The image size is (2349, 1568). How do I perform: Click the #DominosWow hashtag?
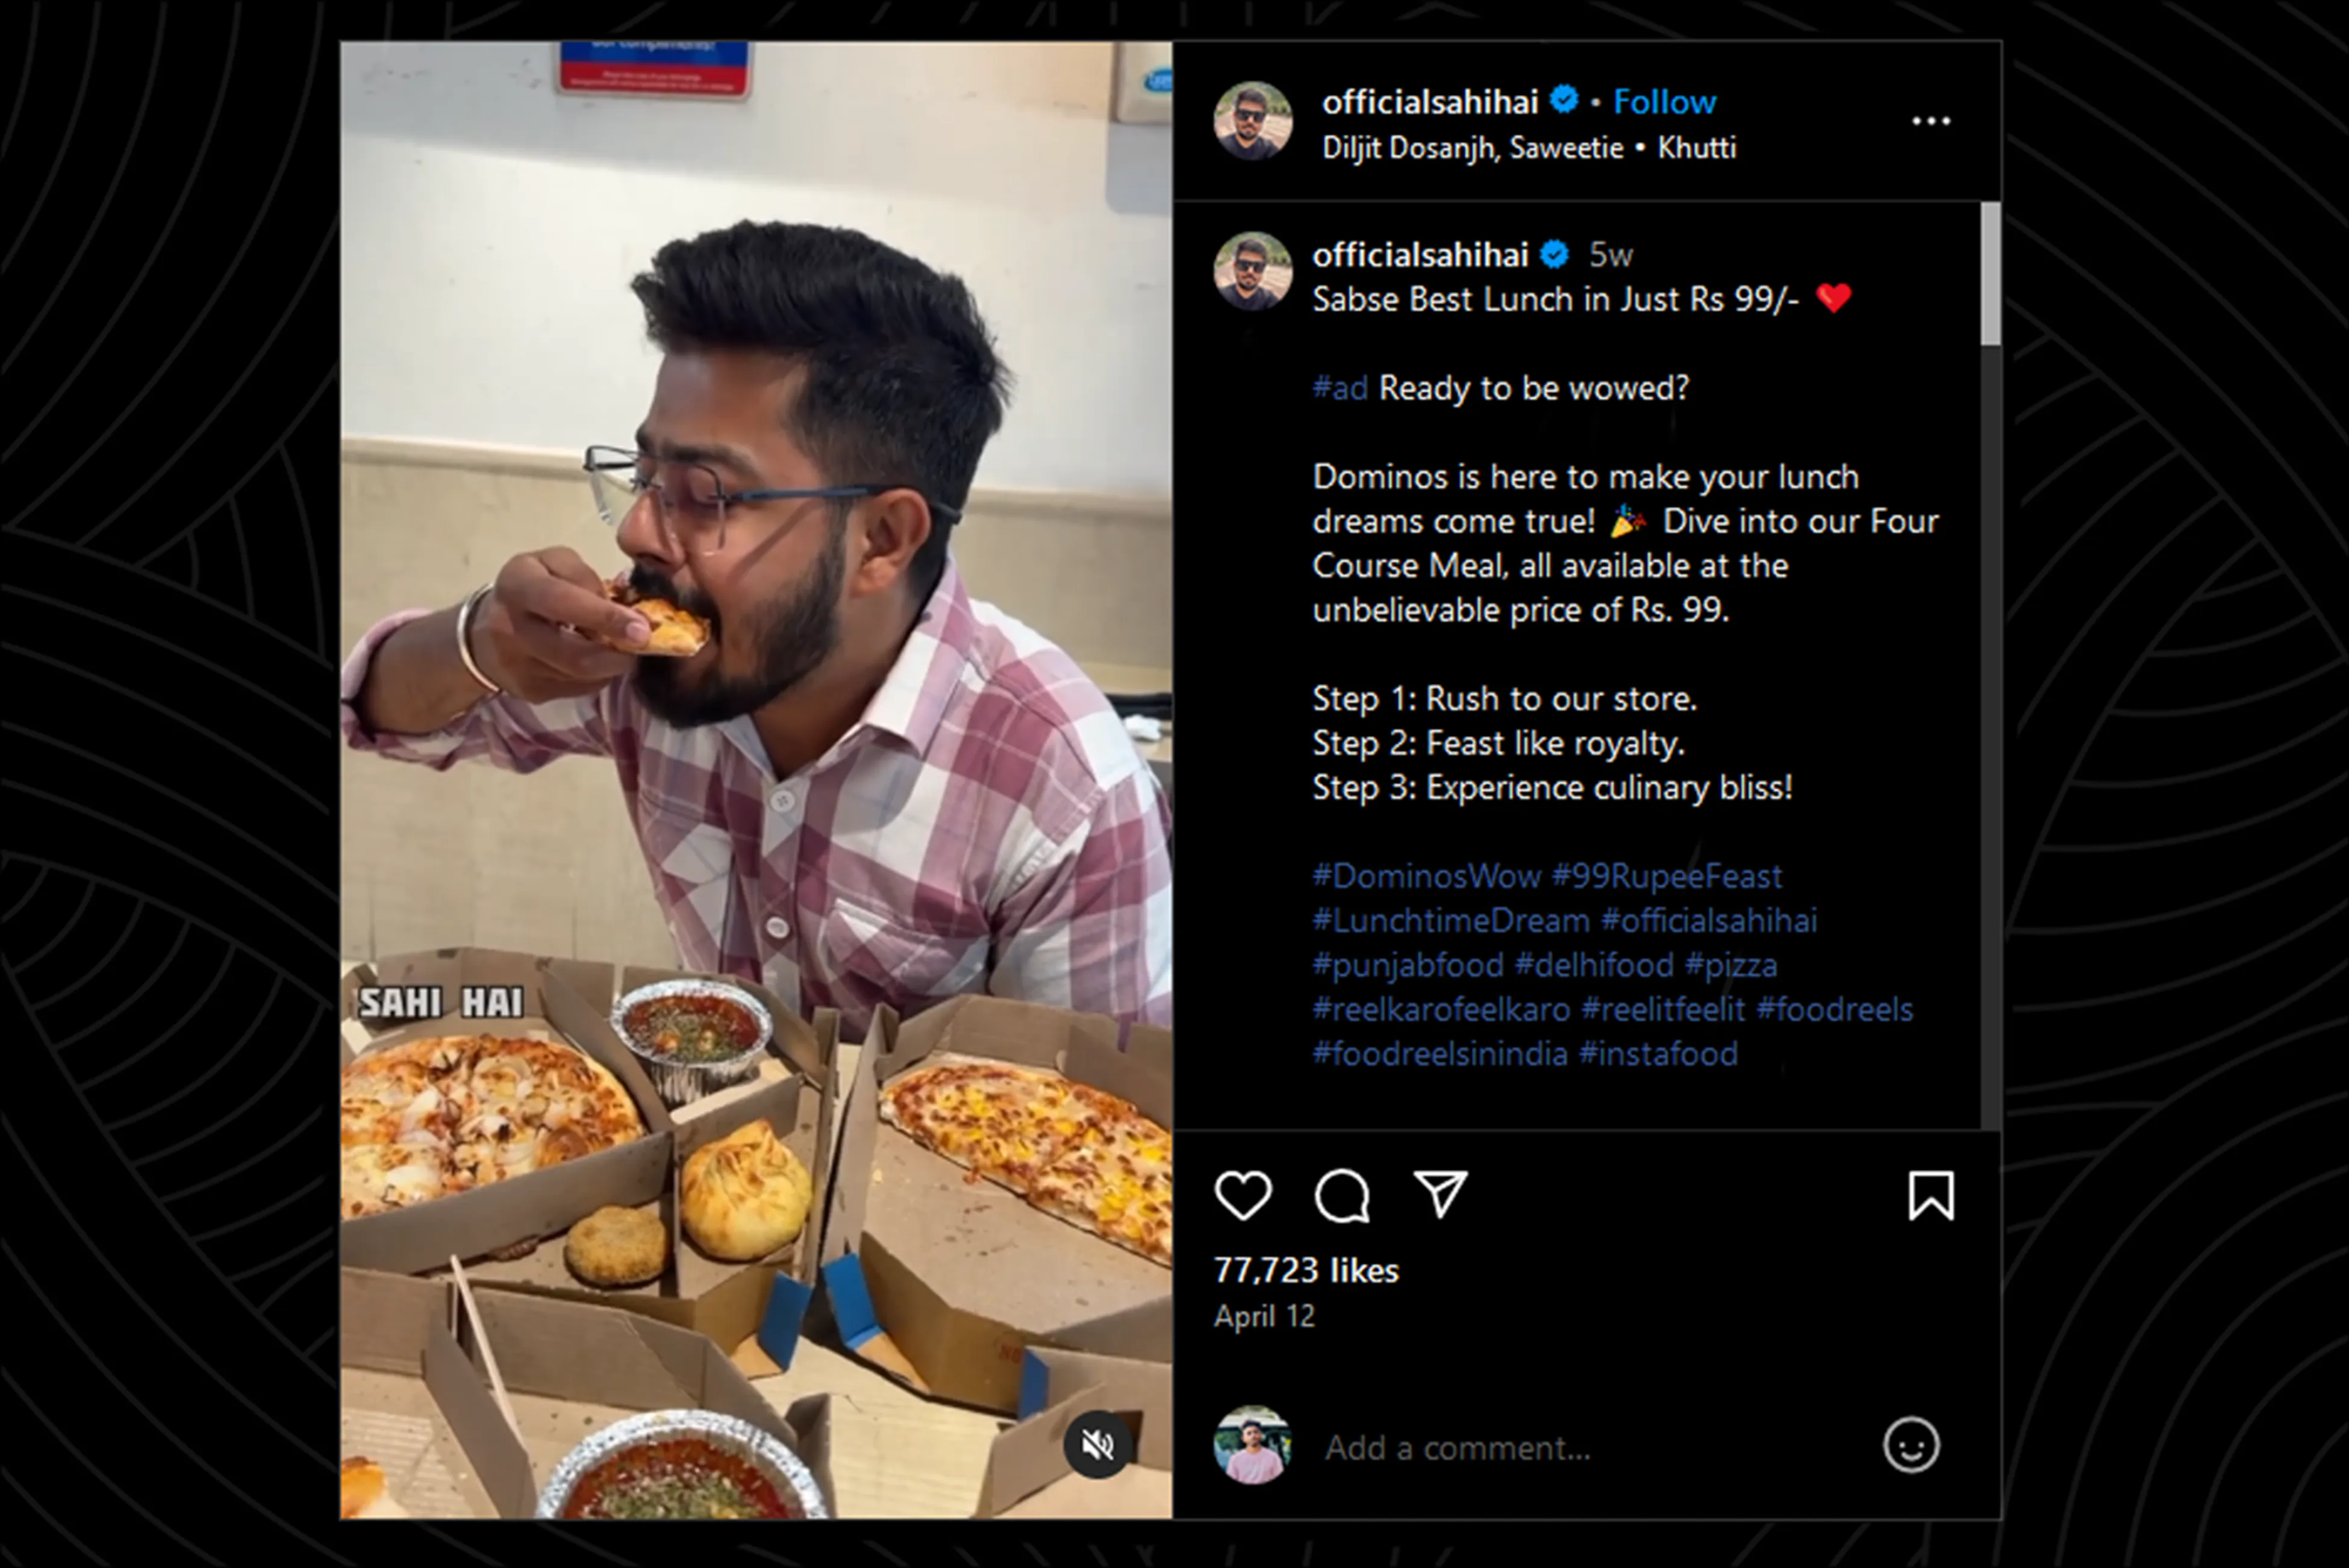tap(1426, 876)
